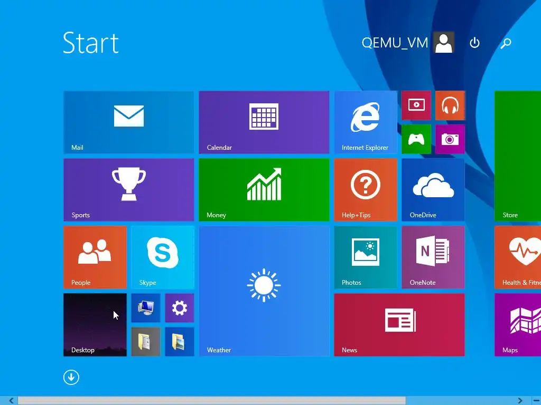541x405 pixels.
Task: Open the News tile
Action: pos(399,325)
